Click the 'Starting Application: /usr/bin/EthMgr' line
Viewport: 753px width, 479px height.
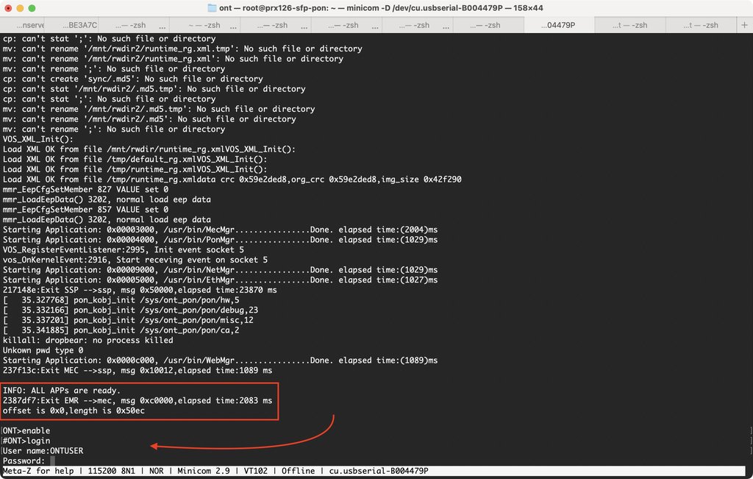220,280
